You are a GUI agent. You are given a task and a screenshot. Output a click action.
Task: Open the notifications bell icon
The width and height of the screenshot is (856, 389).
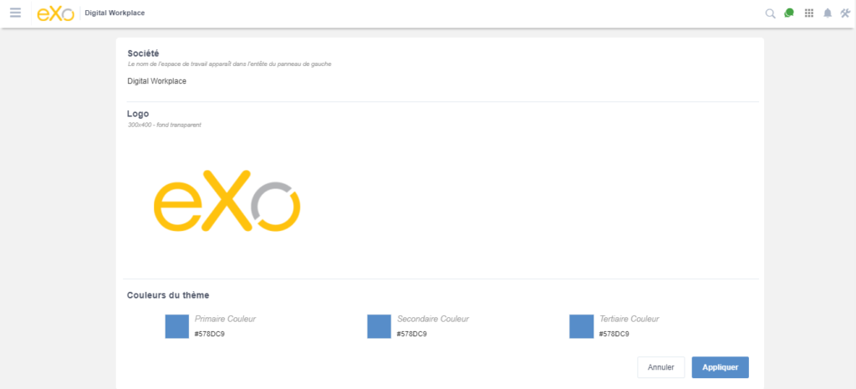click(828, 13)
